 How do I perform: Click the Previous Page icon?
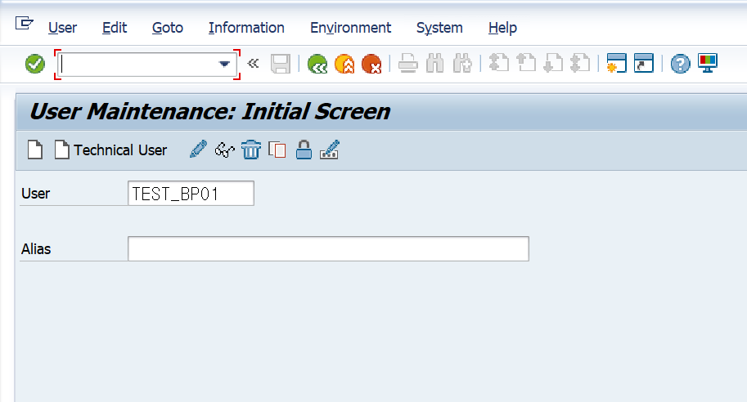coord(526,63)
